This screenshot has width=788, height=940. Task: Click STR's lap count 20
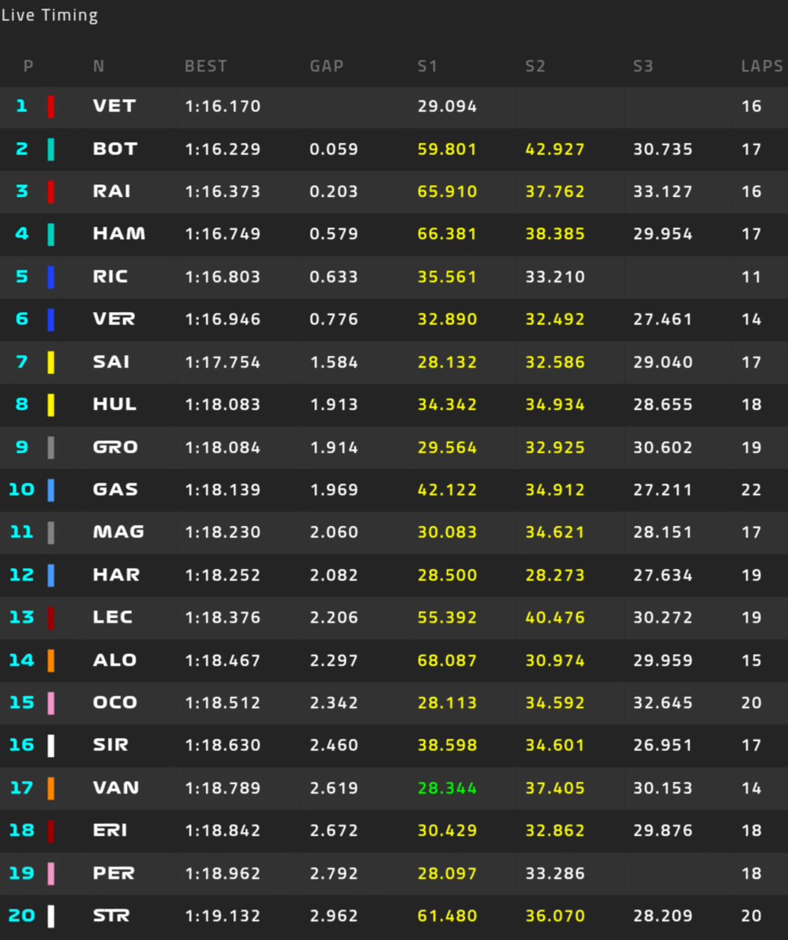pyautogui.click(x=751, y=916)
